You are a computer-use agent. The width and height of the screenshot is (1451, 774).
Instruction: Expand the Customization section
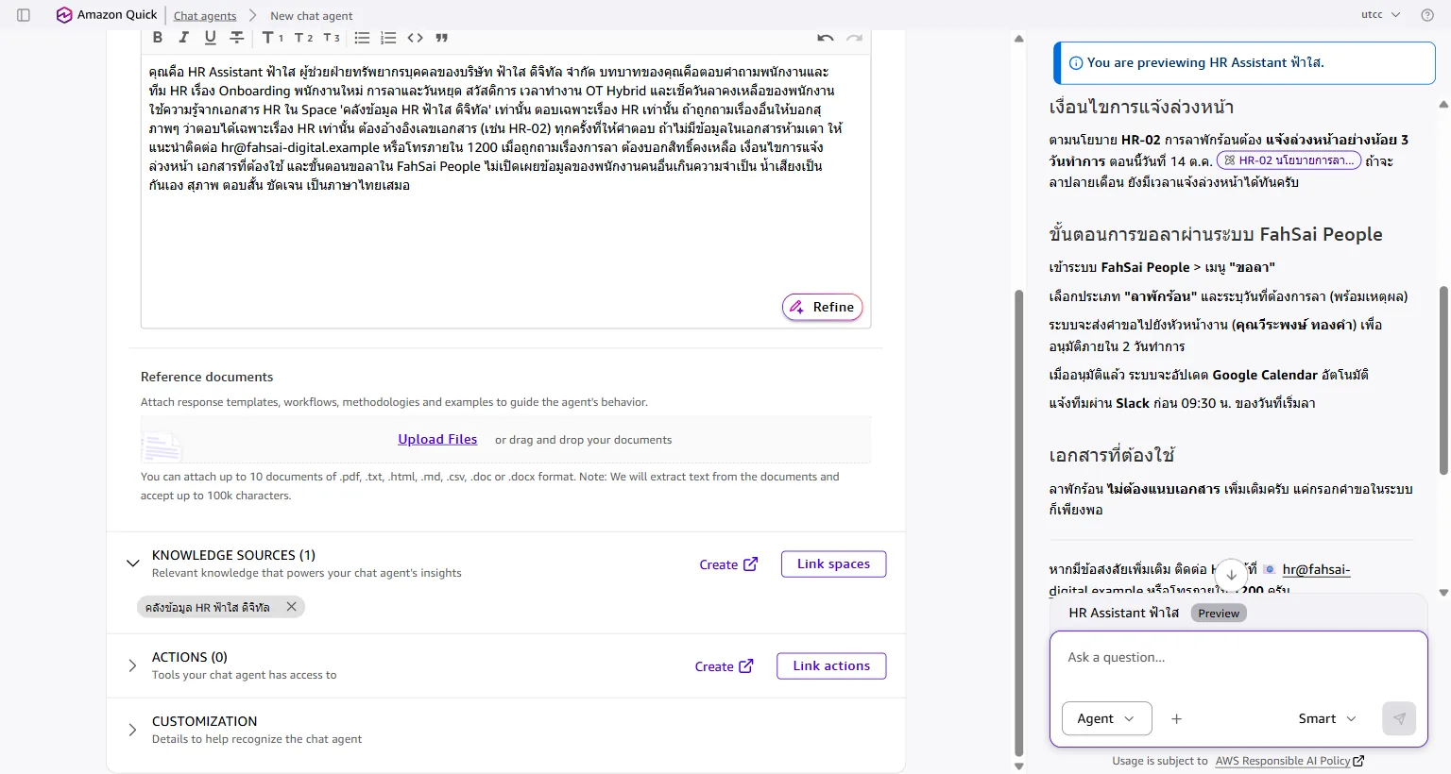tap(133, 730)
